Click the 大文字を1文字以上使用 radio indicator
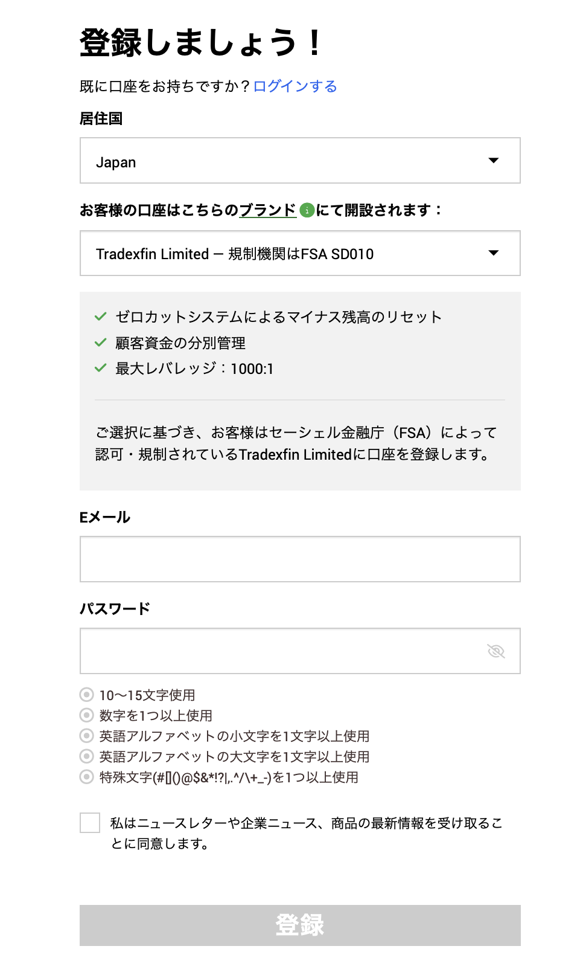This screenshot has width=583, height=975. (x=87, y=756)
